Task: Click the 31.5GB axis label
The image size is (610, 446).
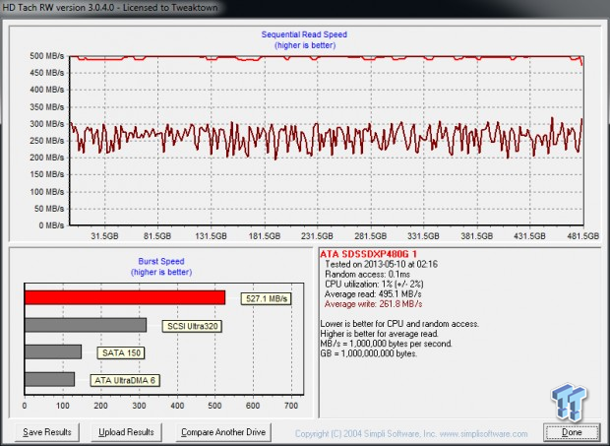Action: click(104, 236)
